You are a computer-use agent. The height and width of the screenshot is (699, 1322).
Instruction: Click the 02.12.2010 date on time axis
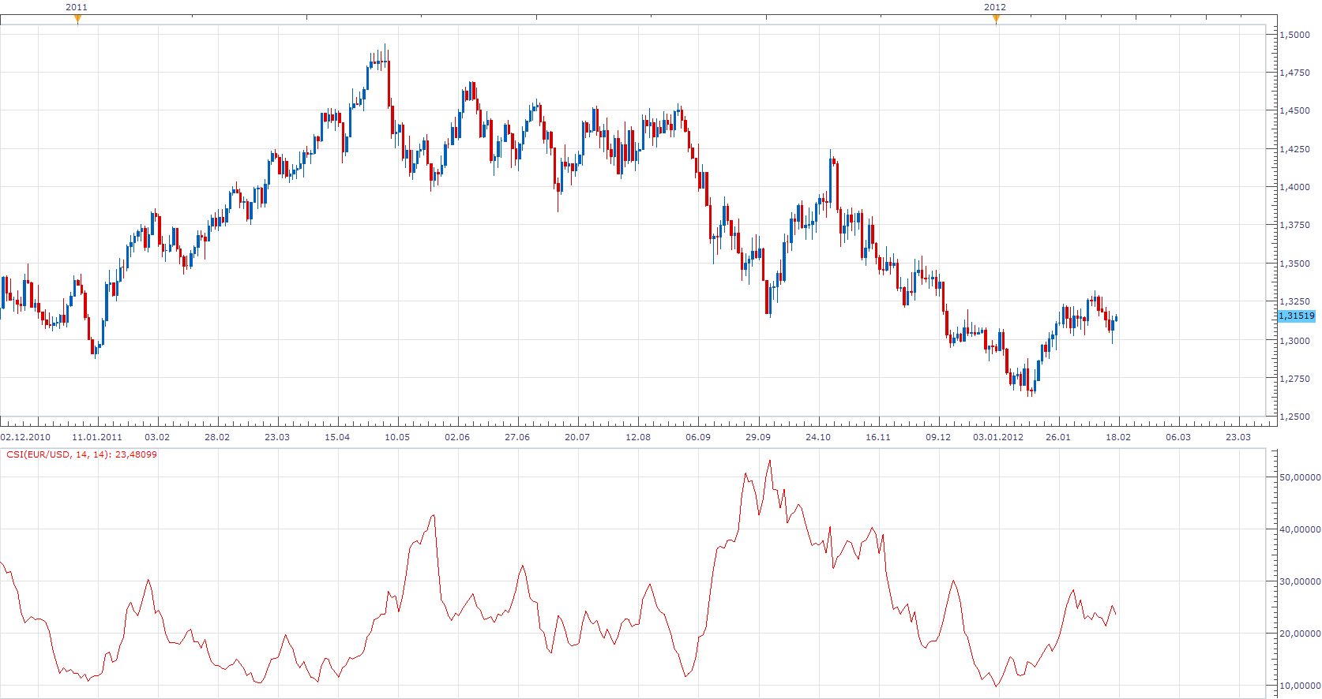click(x=25, y=437)
